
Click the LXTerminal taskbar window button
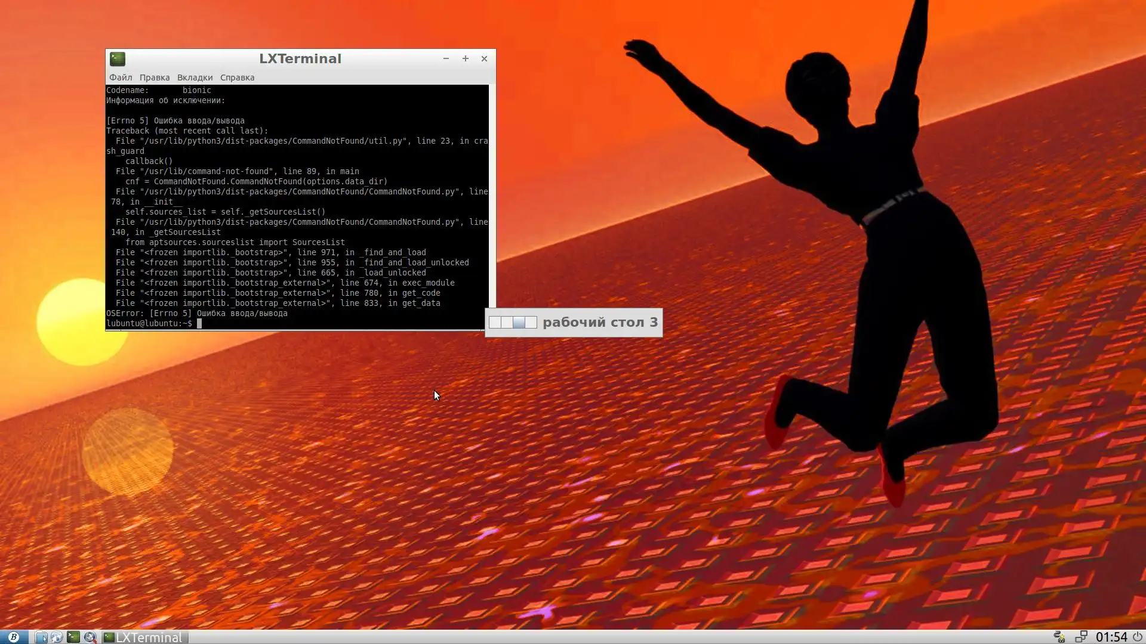tap(144, 637)
